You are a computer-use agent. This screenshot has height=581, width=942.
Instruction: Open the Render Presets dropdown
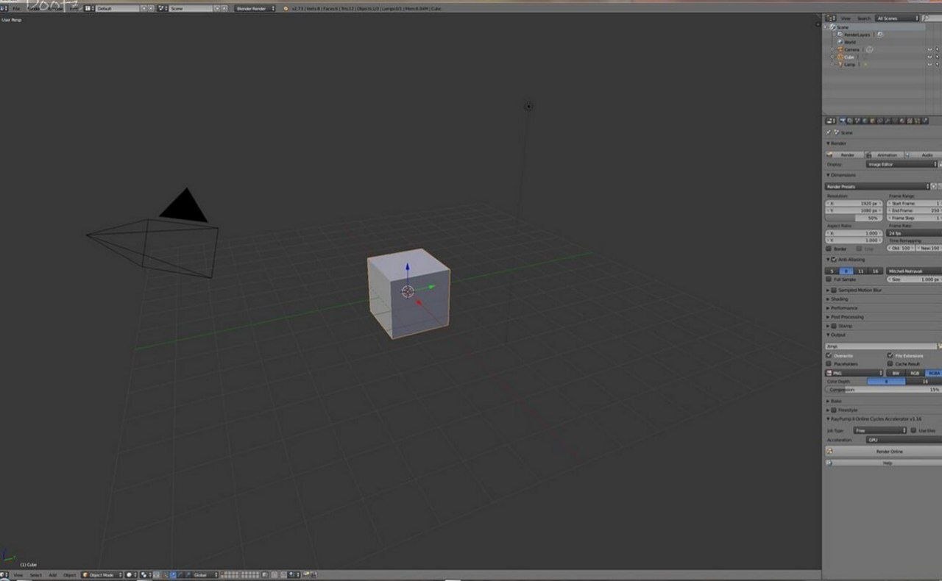[x=877, y=187]
